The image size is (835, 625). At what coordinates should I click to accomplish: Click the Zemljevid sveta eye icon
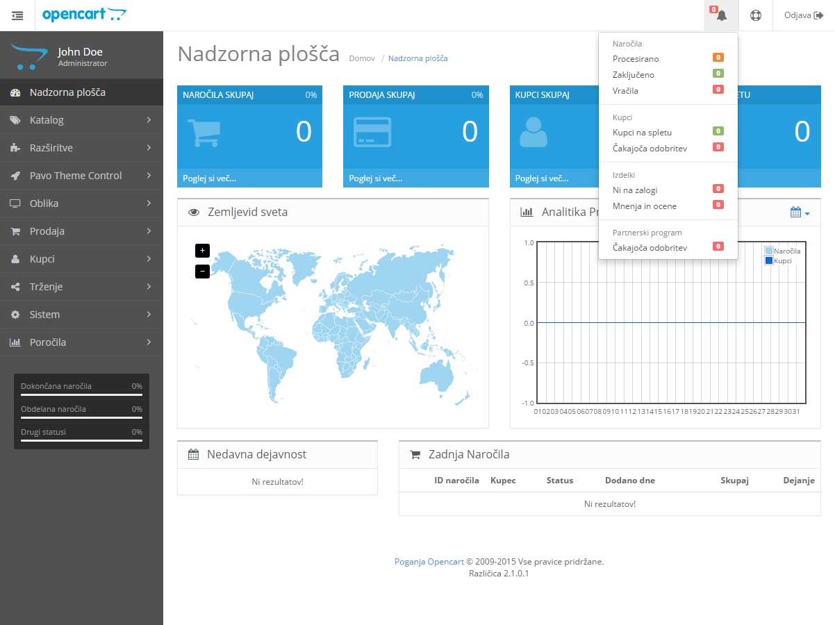195,212
